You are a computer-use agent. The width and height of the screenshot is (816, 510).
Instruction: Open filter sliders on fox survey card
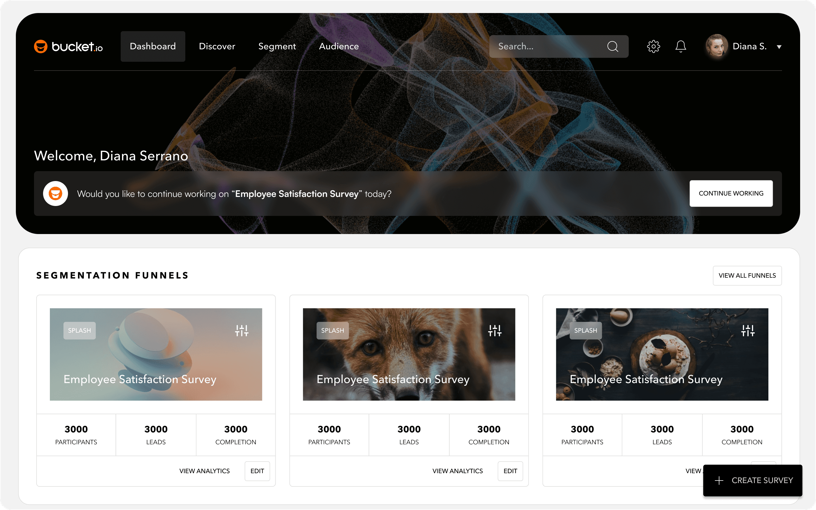coord(494,331)
